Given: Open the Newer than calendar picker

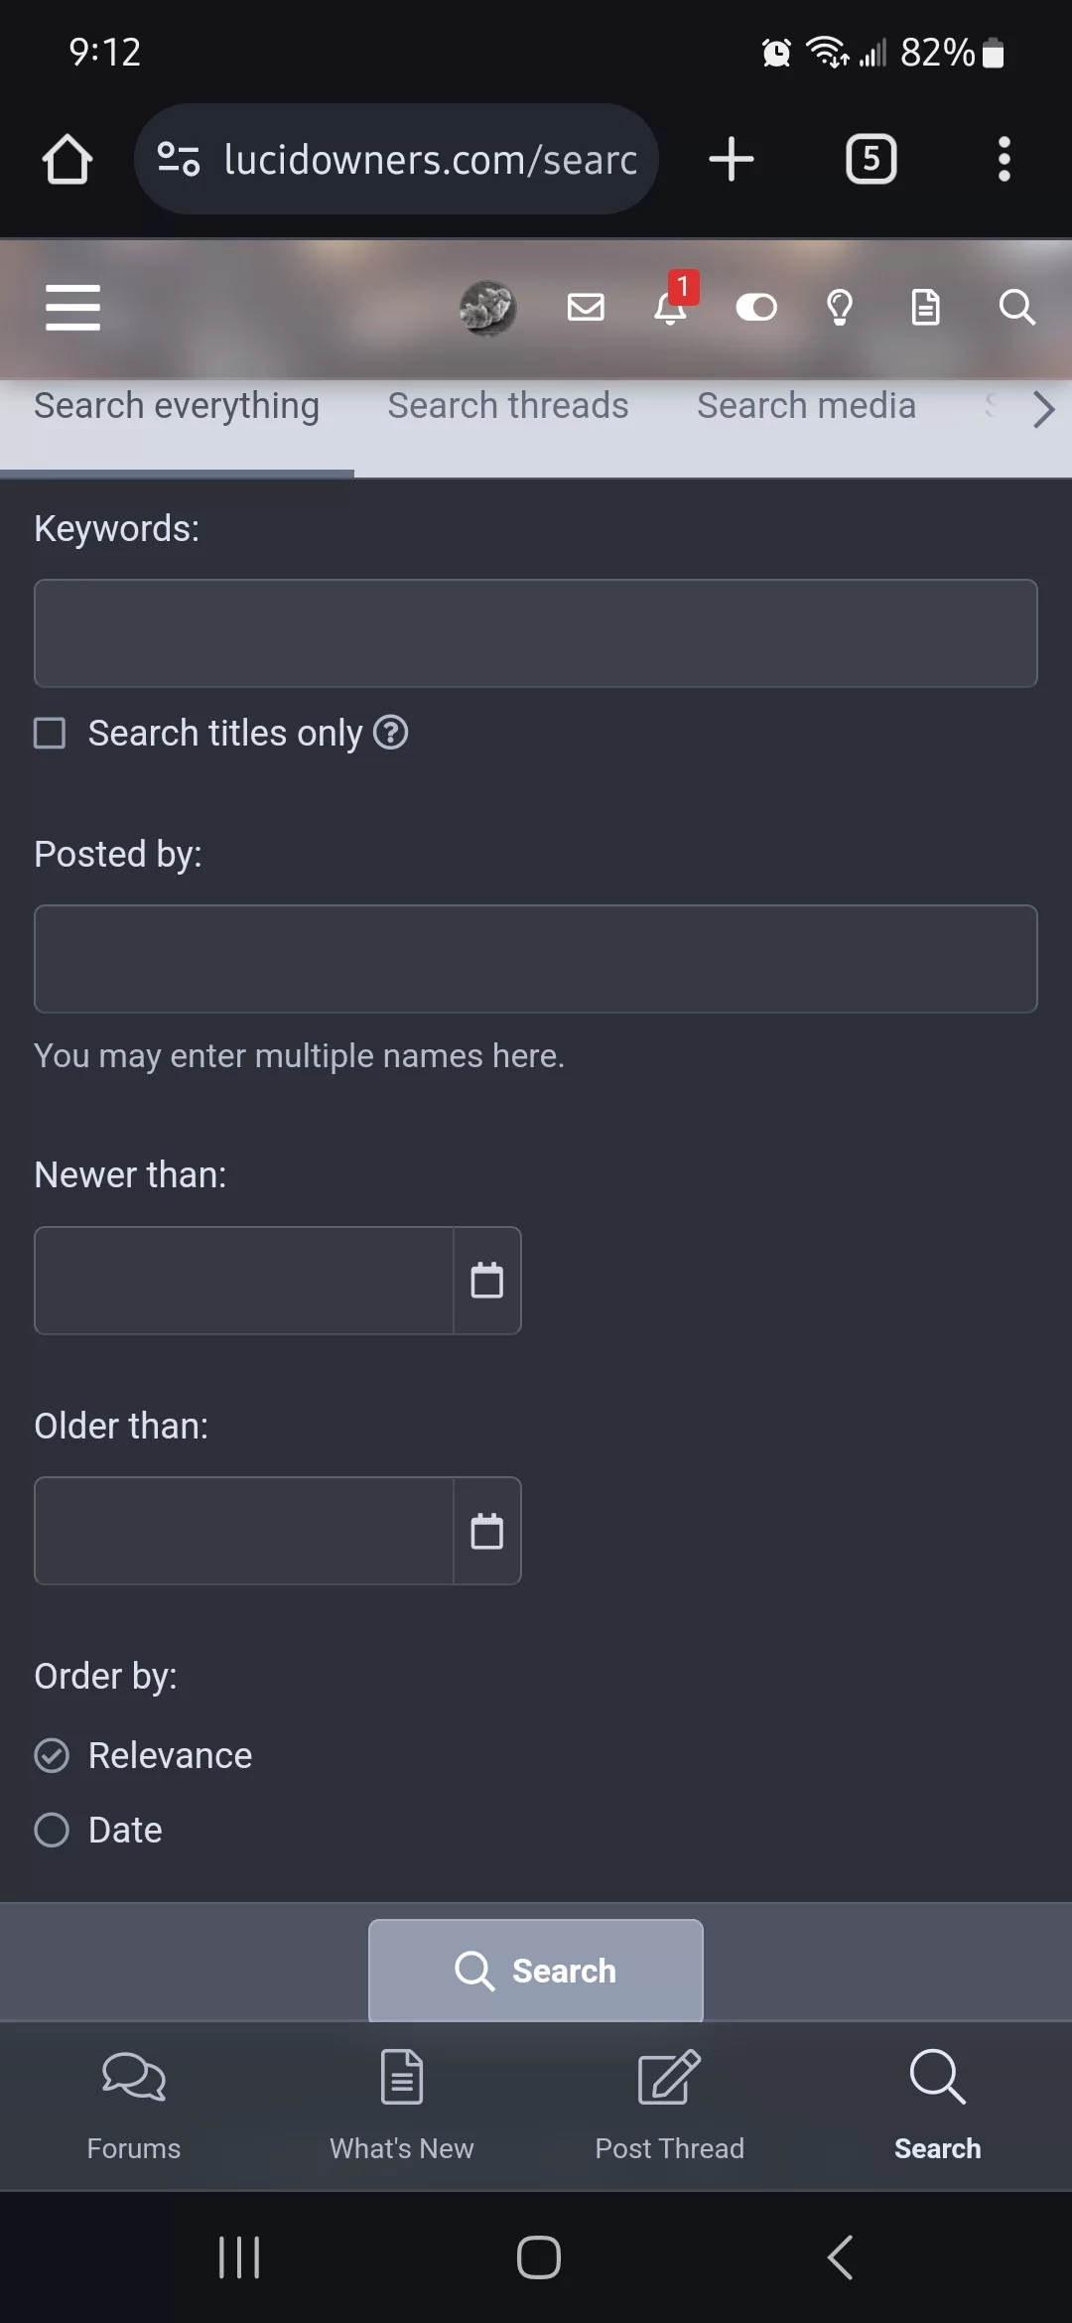Looking at the screenshot, I should point(486,1281).
